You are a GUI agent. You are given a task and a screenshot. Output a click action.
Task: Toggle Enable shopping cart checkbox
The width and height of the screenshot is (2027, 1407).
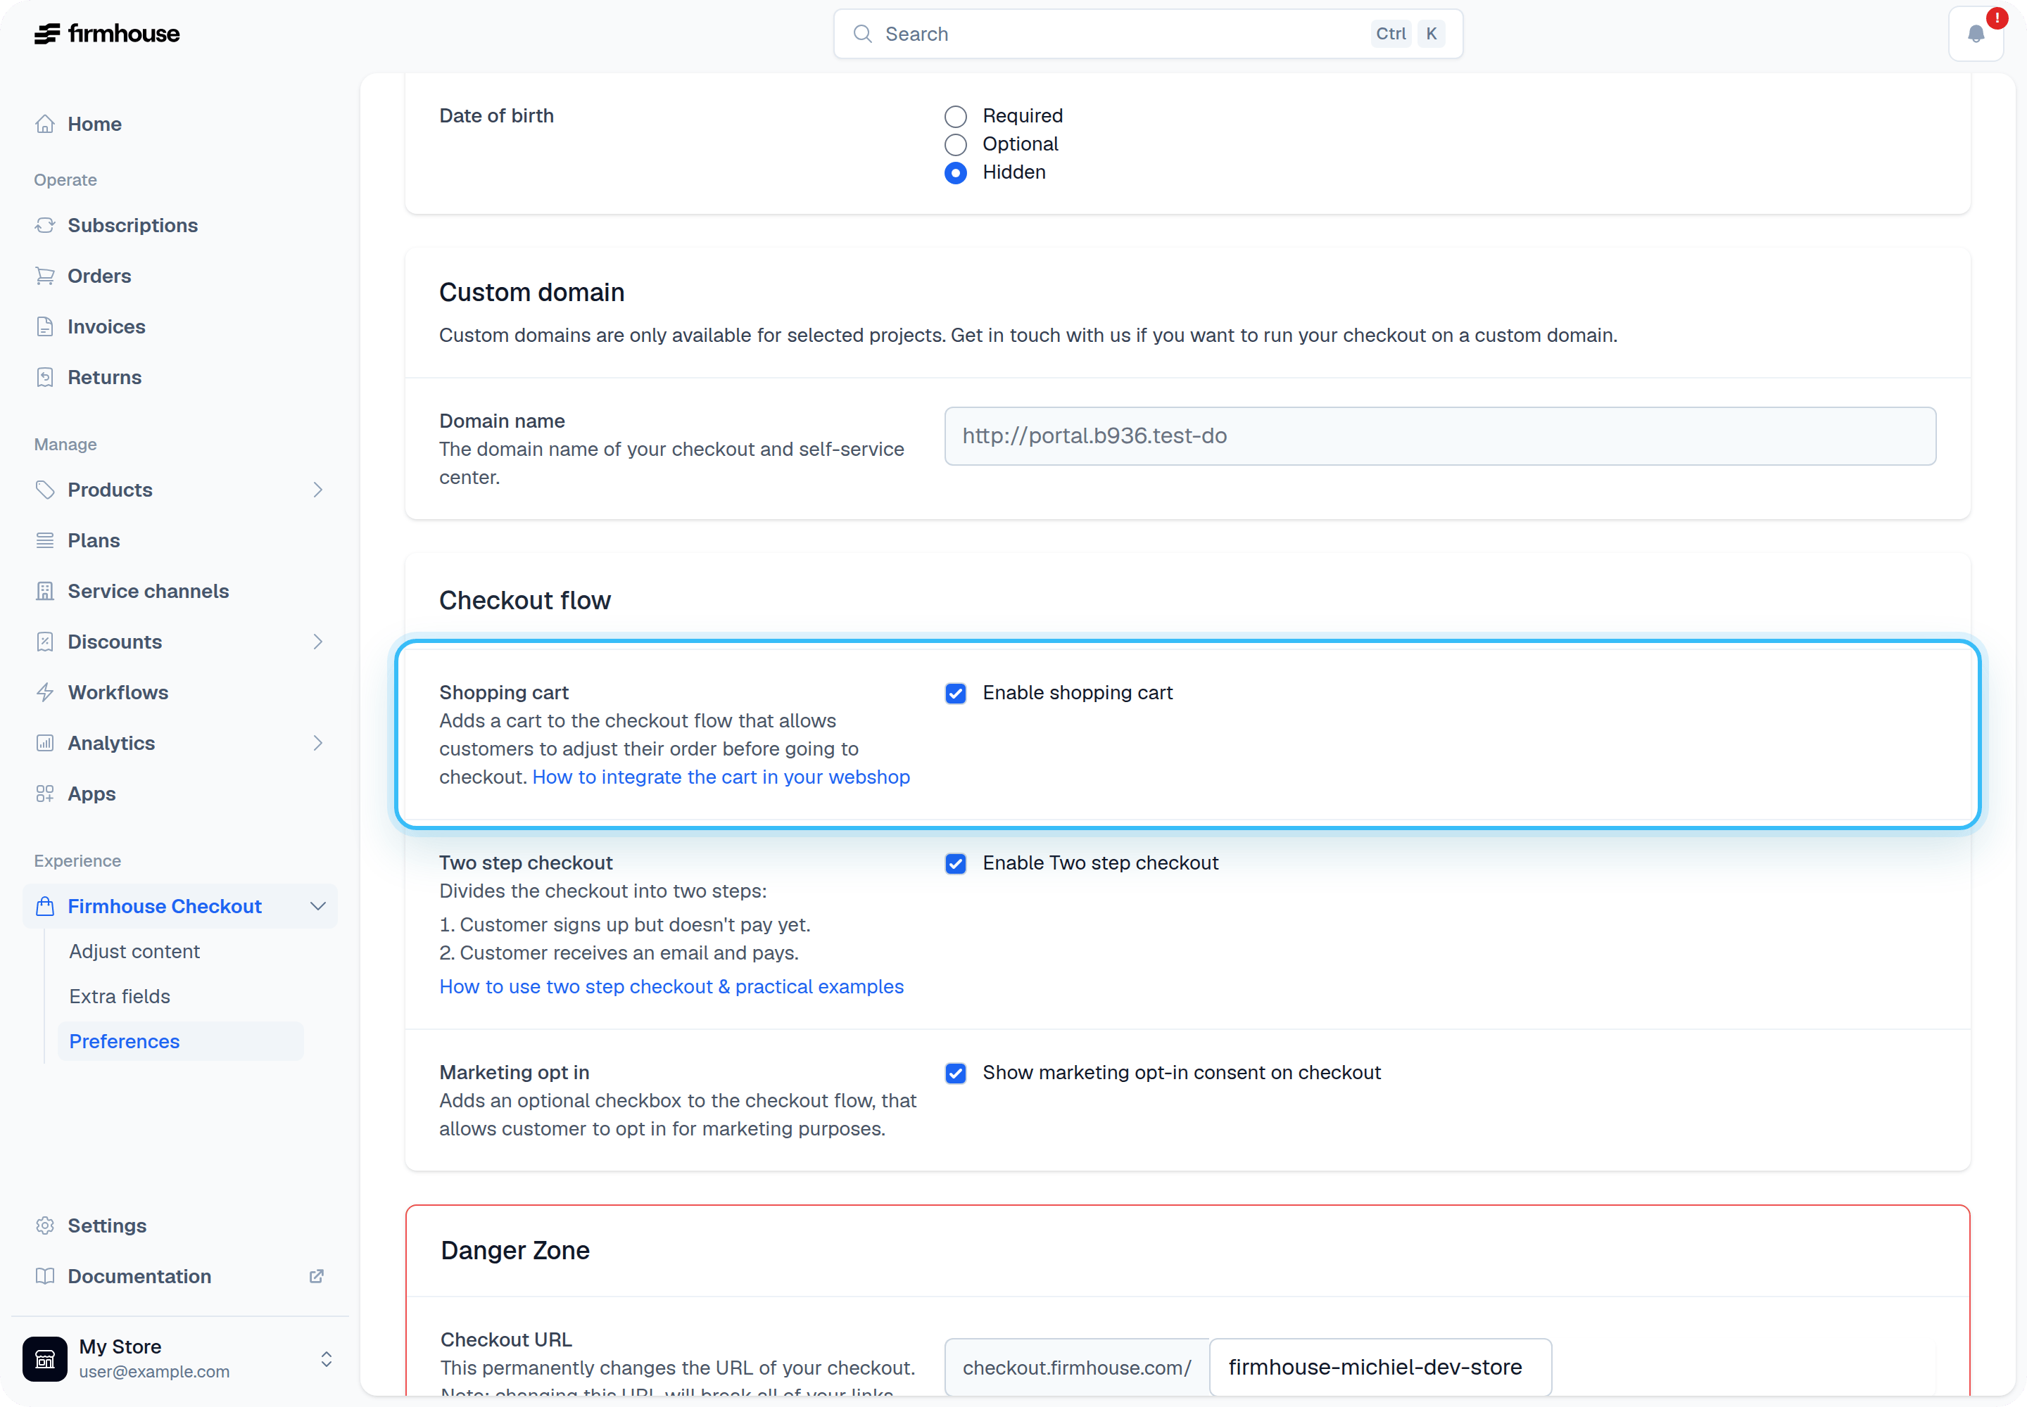tap(955, 693)
